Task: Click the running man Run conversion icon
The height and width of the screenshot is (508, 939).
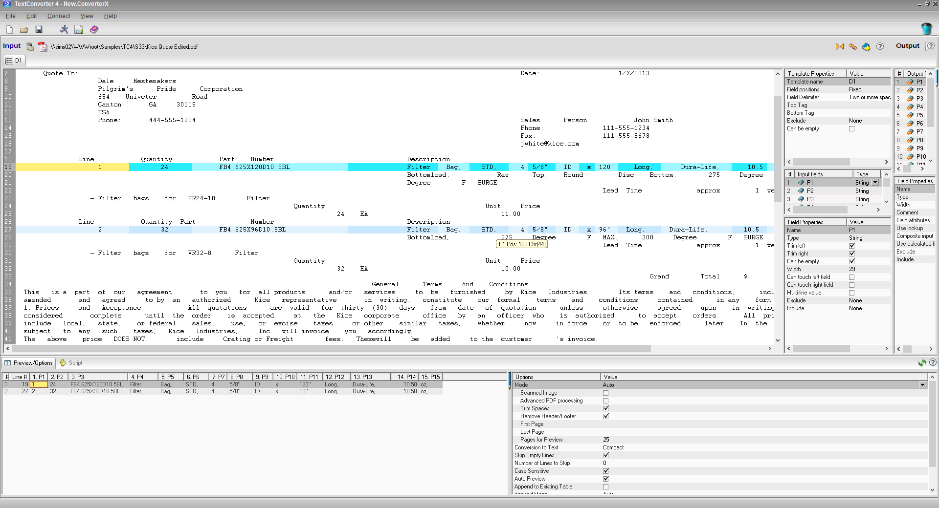Action: [64, 30]
